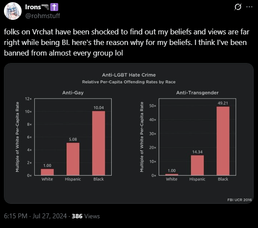Image resolution: width=258 pixels, height=228 pixels.
Task: Click the Anti-Gay chart title
Action: click(73, 93)
